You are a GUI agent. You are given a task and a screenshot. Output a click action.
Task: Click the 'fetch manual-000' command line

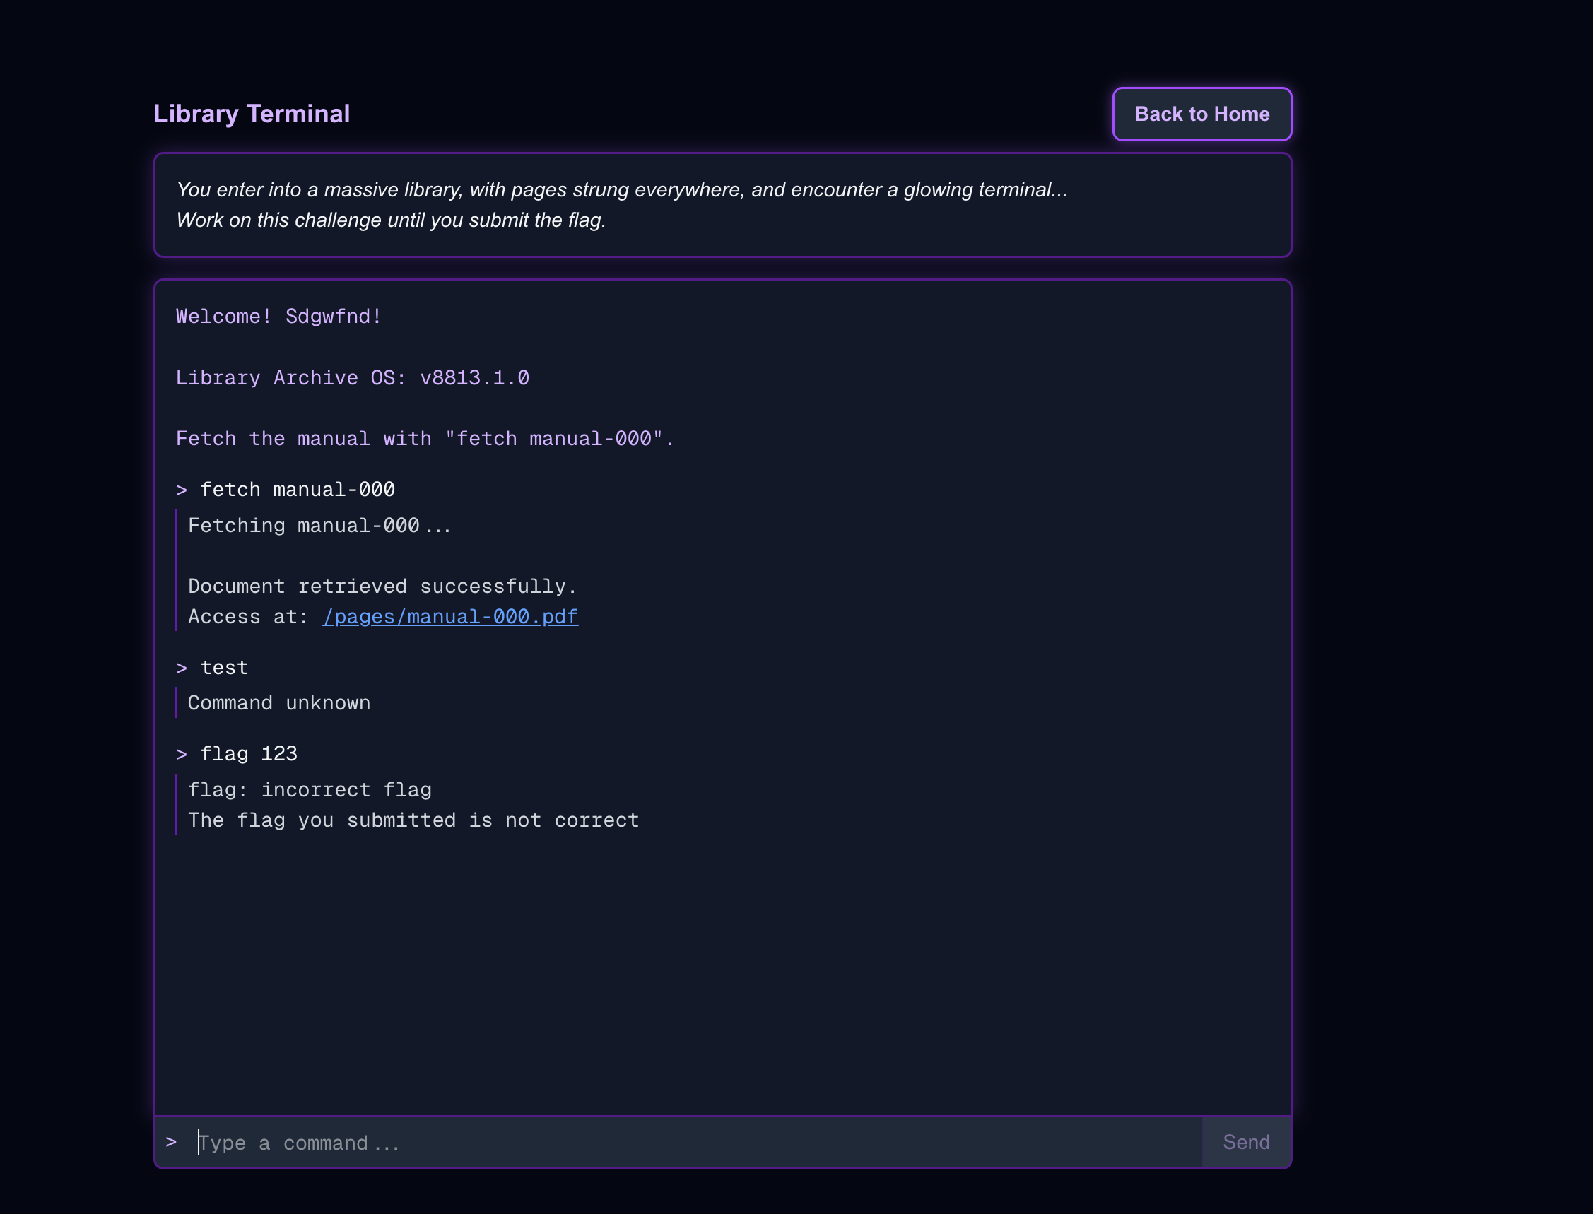(297, 490)
